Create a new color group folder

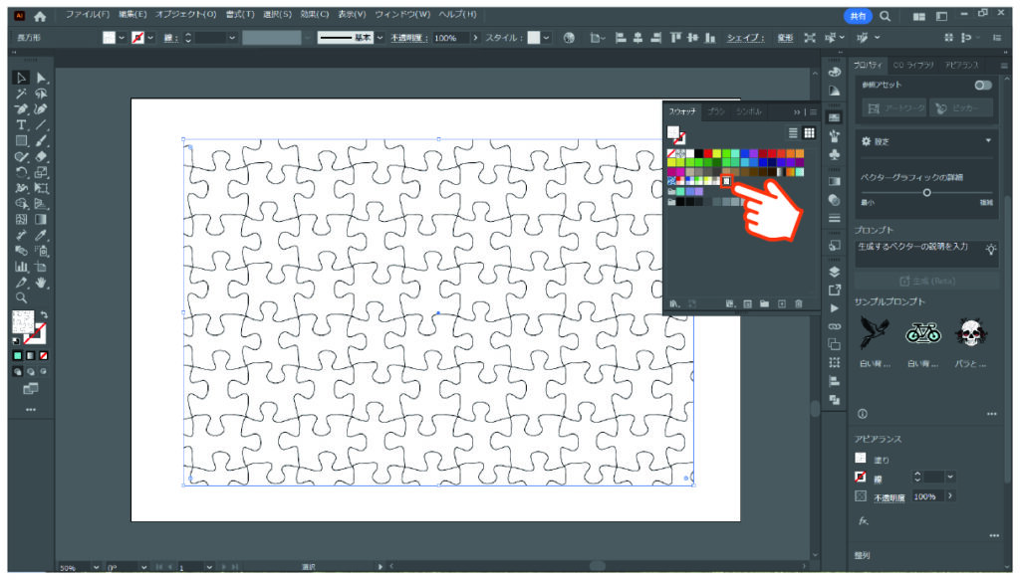[x=764, y=303]
